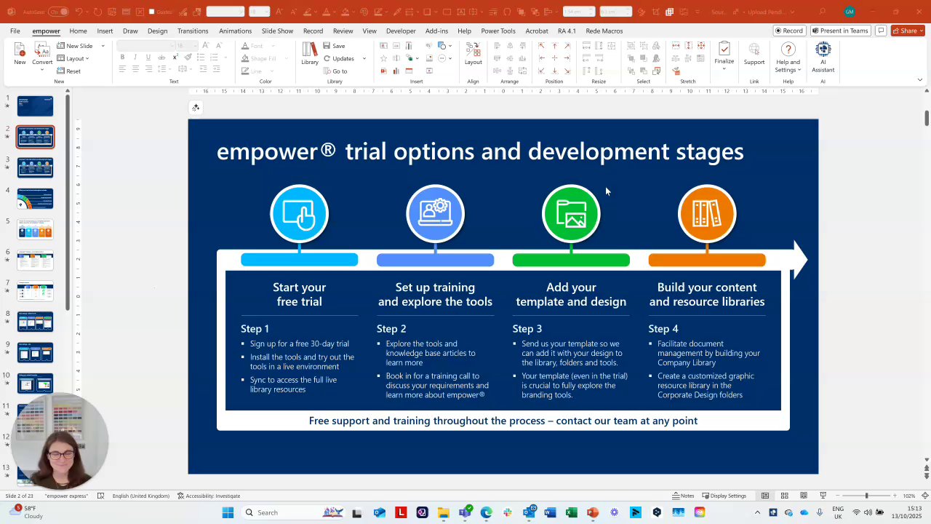Switch to the Home tab
The height and width of the screenshot is (524, 931).
click(x=78, y=31)
